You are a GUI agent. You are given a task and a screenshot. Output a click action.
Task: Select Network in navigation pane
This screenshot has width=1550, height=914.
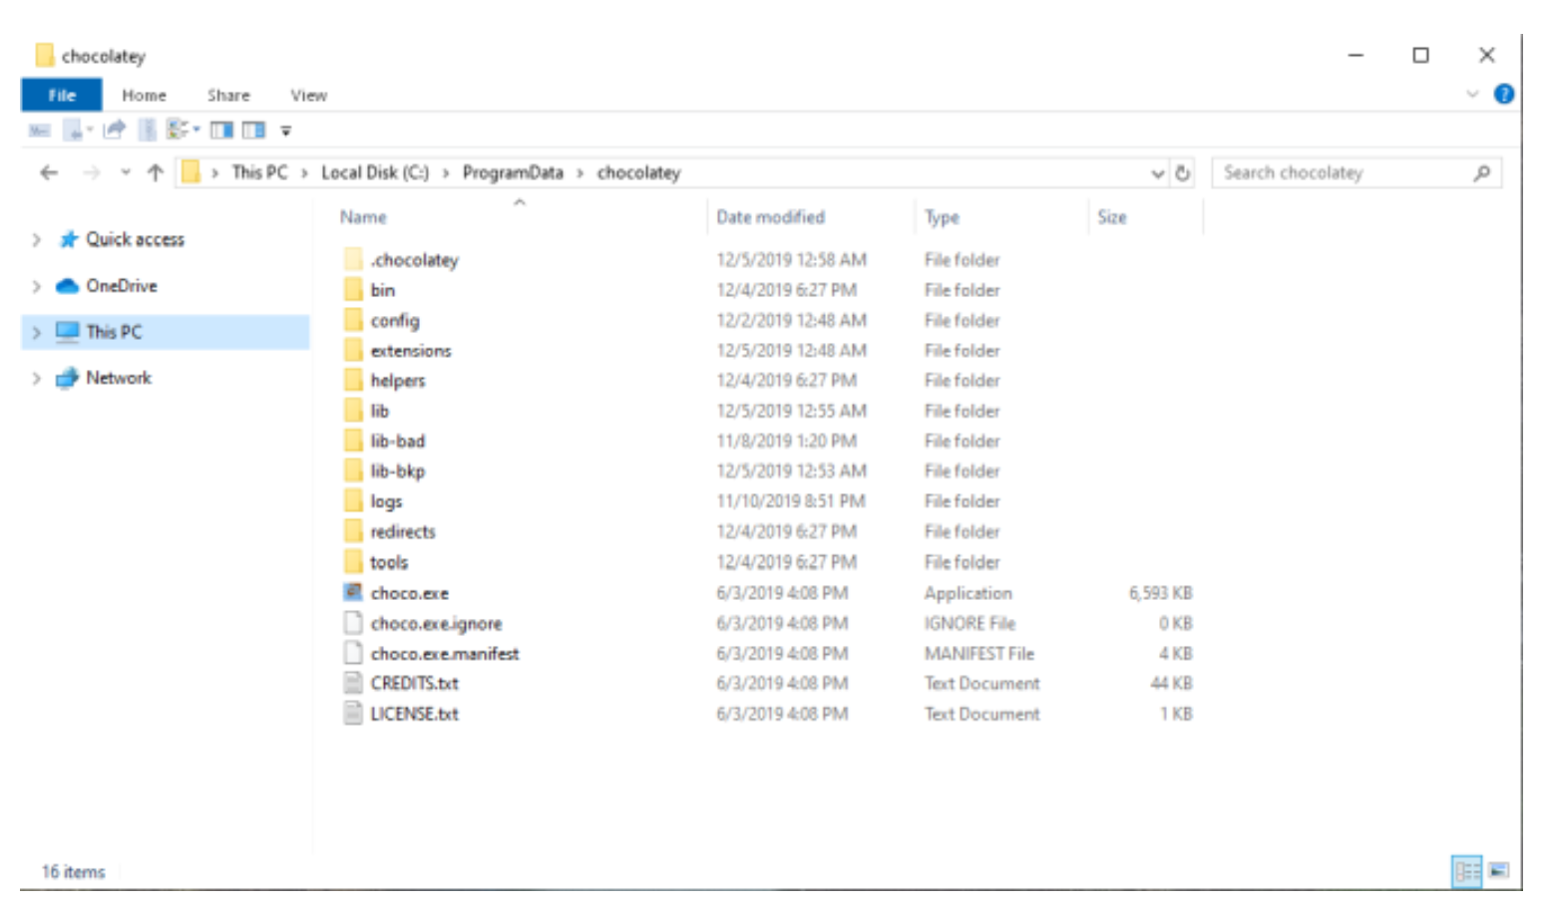coord(119,378)
